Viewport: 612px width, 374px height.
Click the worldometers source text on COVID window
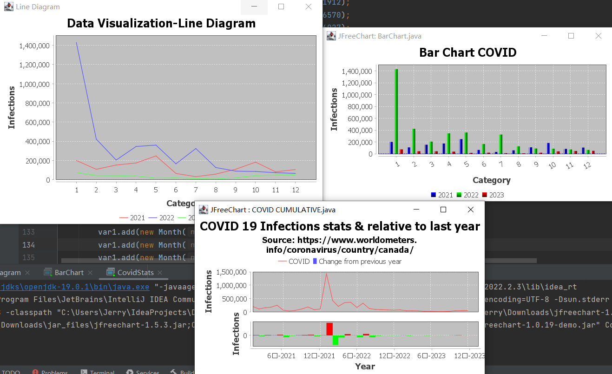coord(341,246)
